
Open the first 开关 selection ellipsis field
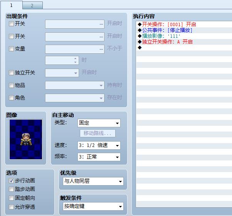click(75, 24)
